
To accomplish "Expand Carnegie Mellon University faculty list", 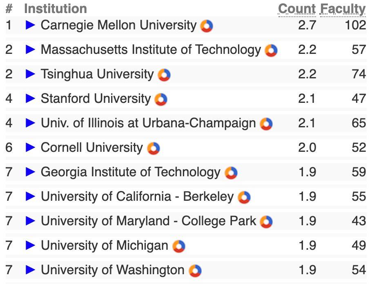I will [30, 25].
